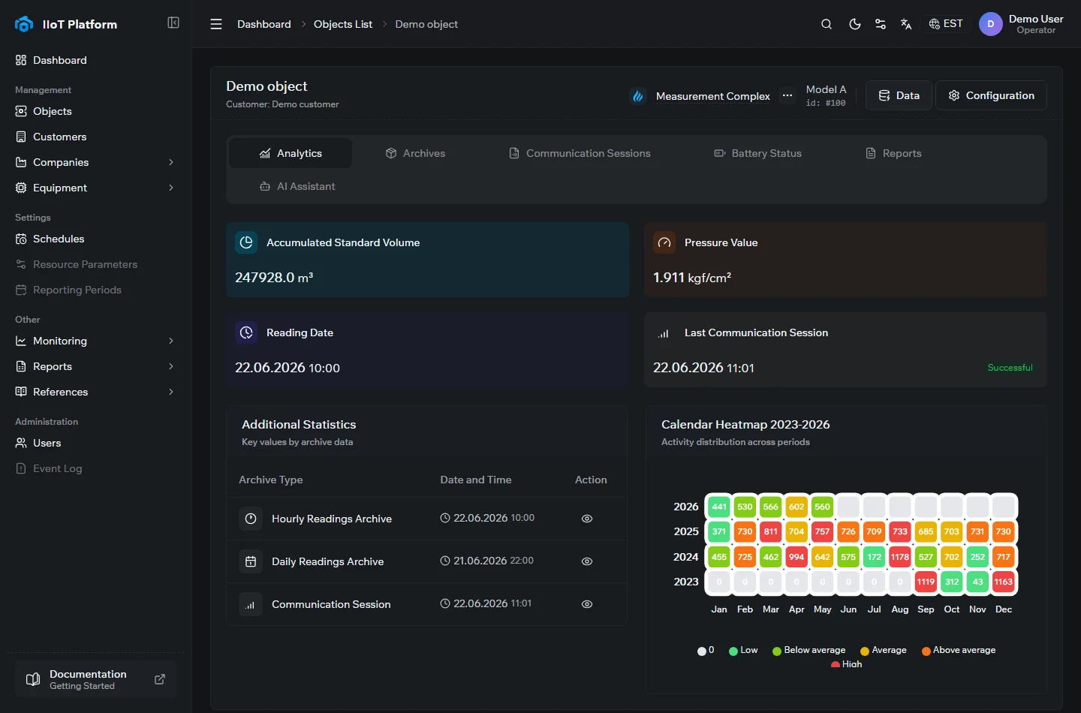The height and width of the screenshot is (713, 1081).
Task: Collapse the sidebar with the panel icon
Action: (x=173, y=23)
